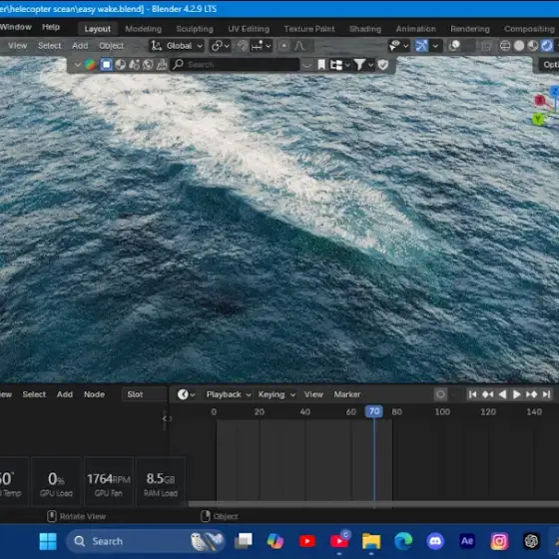Jump to previous keyframe

(x=487, y=394)
